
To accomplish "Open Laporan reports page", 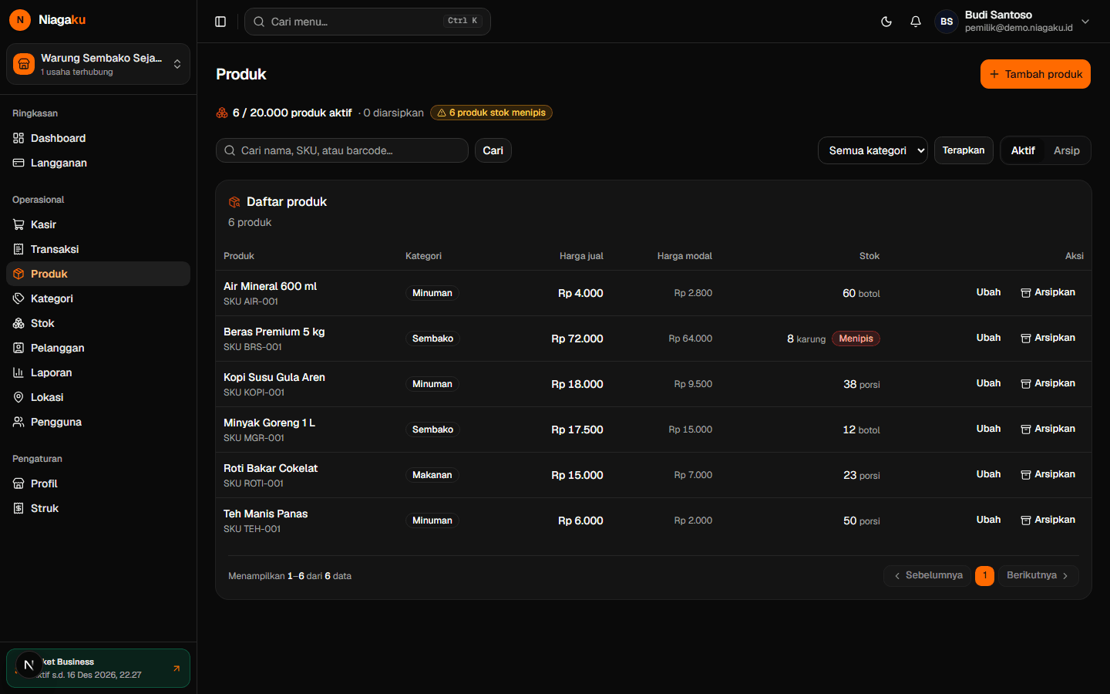I will (98, 372).
